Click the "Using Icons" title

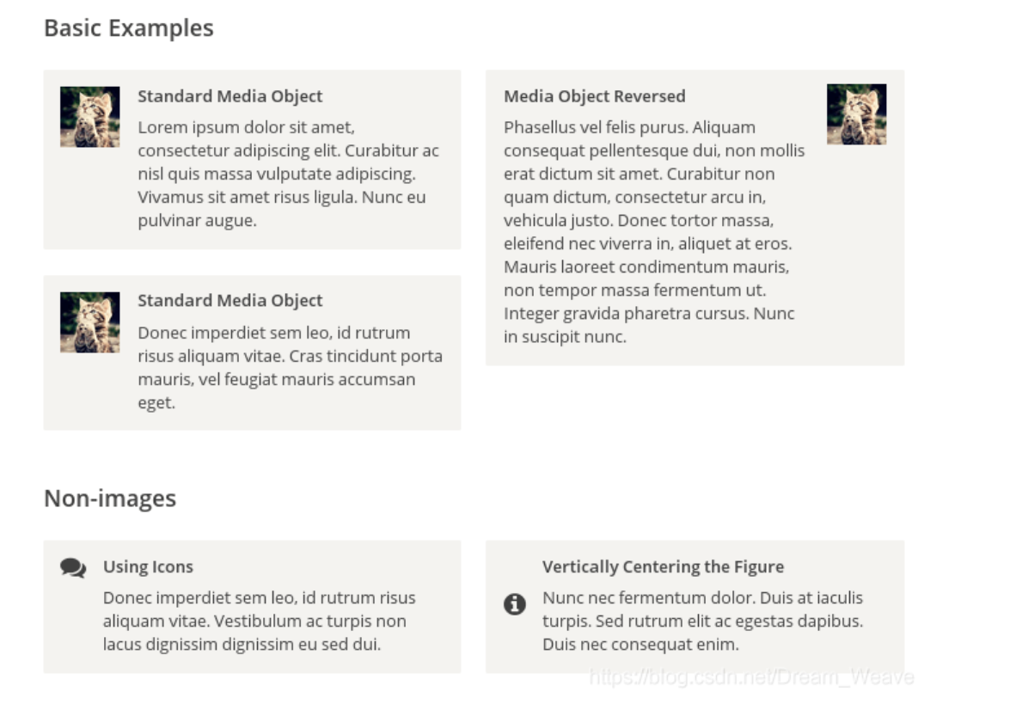point(148,567)
